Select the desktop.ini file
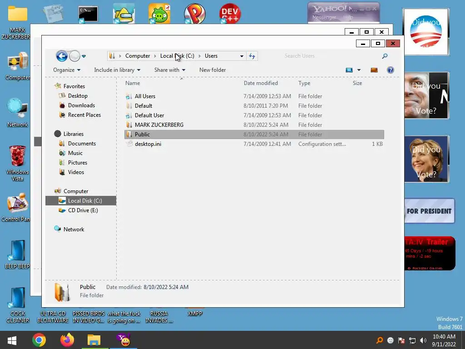 click(254, 144)
